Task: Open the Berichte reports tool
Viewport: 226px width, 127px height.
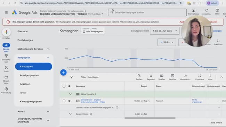Action: [172, 77]
